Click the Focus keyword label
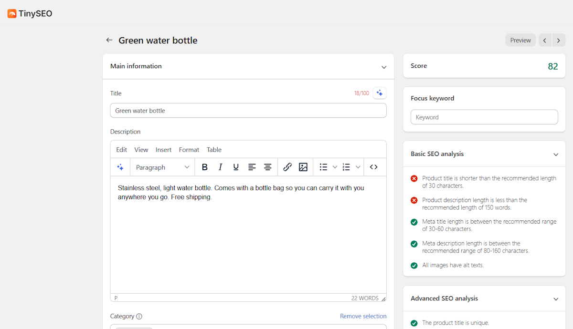573x329 pixels. coord(433,98)
